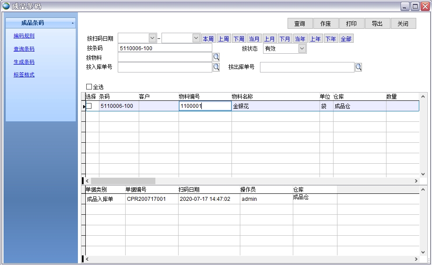Open the start scan date dropdown

[x=152, y=38]
